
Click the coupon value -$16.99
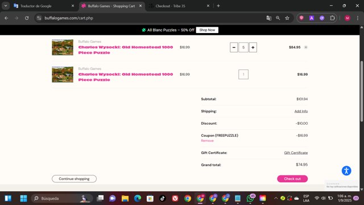point(302,136)
